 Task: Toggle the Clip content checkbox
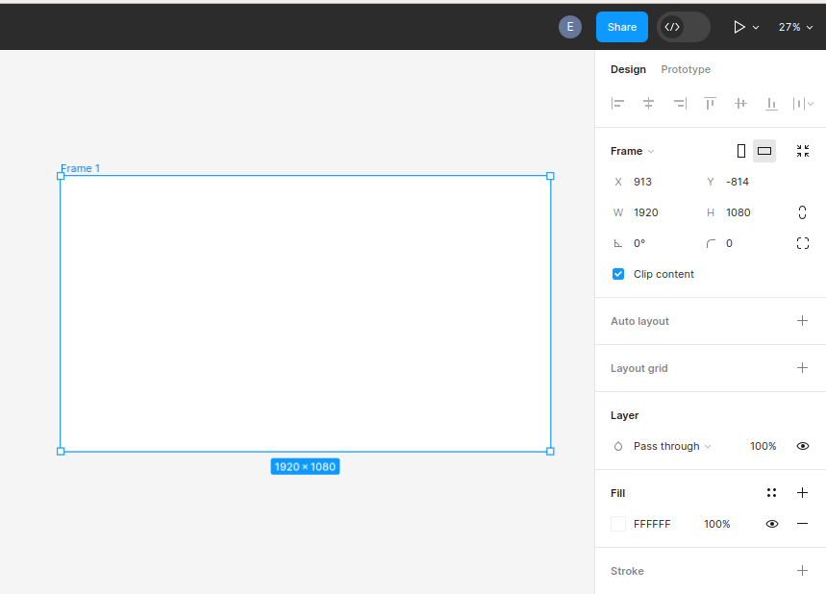click(x=618, y=274)
